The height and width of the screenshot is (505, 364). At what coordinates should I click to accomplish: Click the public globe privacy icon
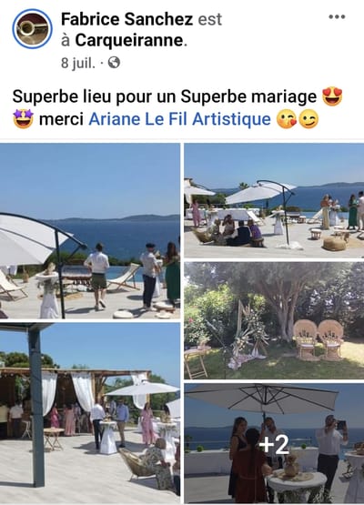(x=114, y=63)
